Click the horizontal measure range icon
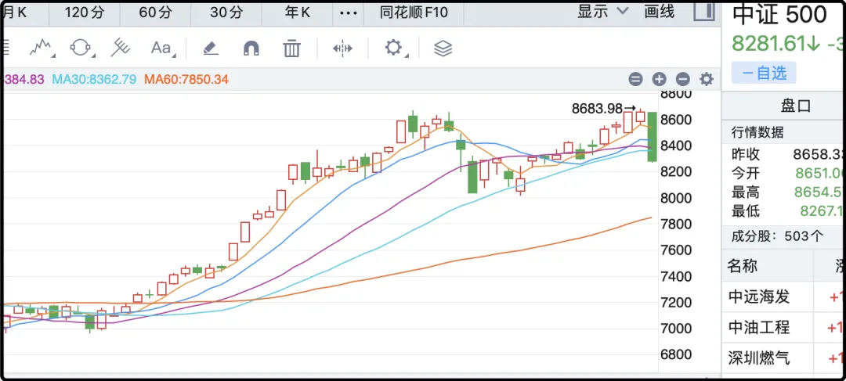The image size is (846, 381). (342, 49)
